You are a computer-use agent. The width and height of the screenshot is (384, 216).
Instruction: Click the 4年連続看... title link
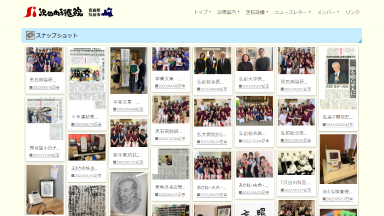click(x=85, y=117)
